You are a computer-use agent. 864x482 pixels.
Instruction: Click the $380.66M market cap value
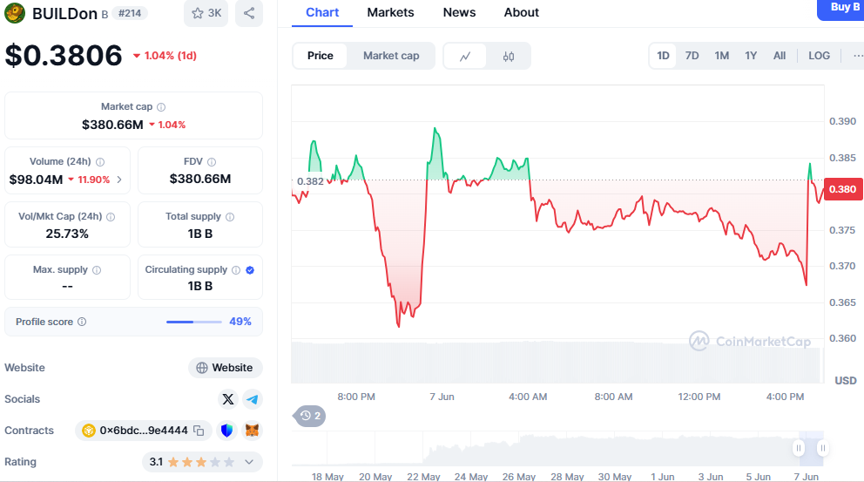(x=112, y=125)
